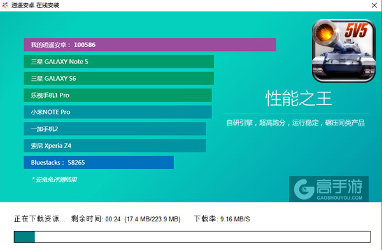Click the 17.4 MB/223.9 MB size readout
Image resolution: width=382 pixels, height=250 pixels.
(x=152, y=219)
